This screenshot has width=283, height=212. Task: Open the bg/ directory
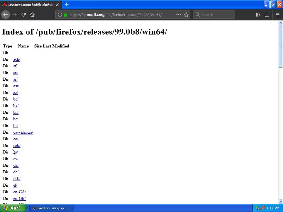pyautogui.click(x=16, y=106)
